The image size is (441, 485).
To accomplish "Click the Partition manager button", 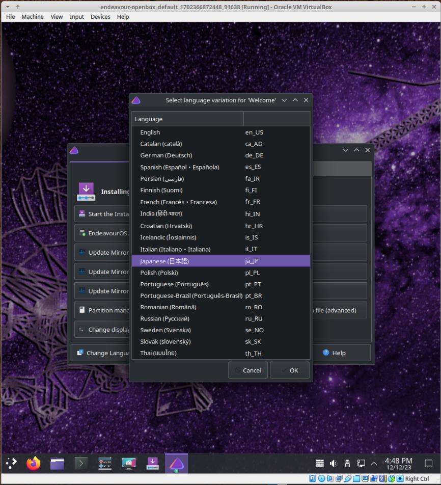I will point(102,310).
